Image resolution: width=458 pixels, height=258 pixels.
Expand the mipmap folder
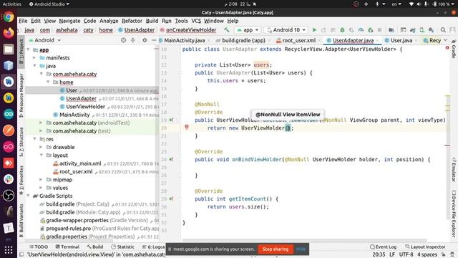pos(42,180)
